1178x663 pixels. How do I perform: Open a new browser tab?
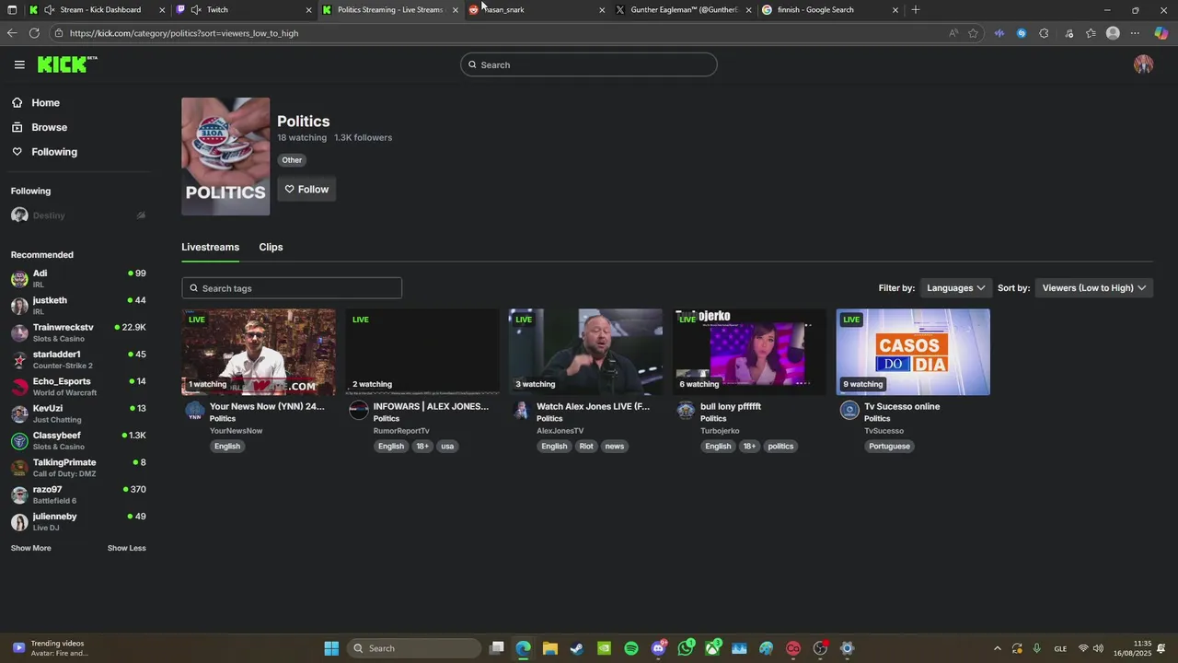click(915, 10)
